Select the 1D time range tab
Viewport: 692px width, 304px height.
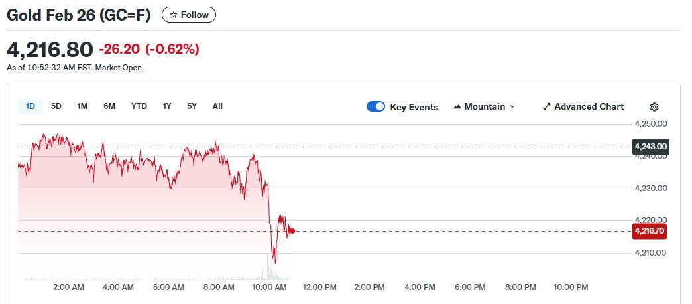coord(30,106)
